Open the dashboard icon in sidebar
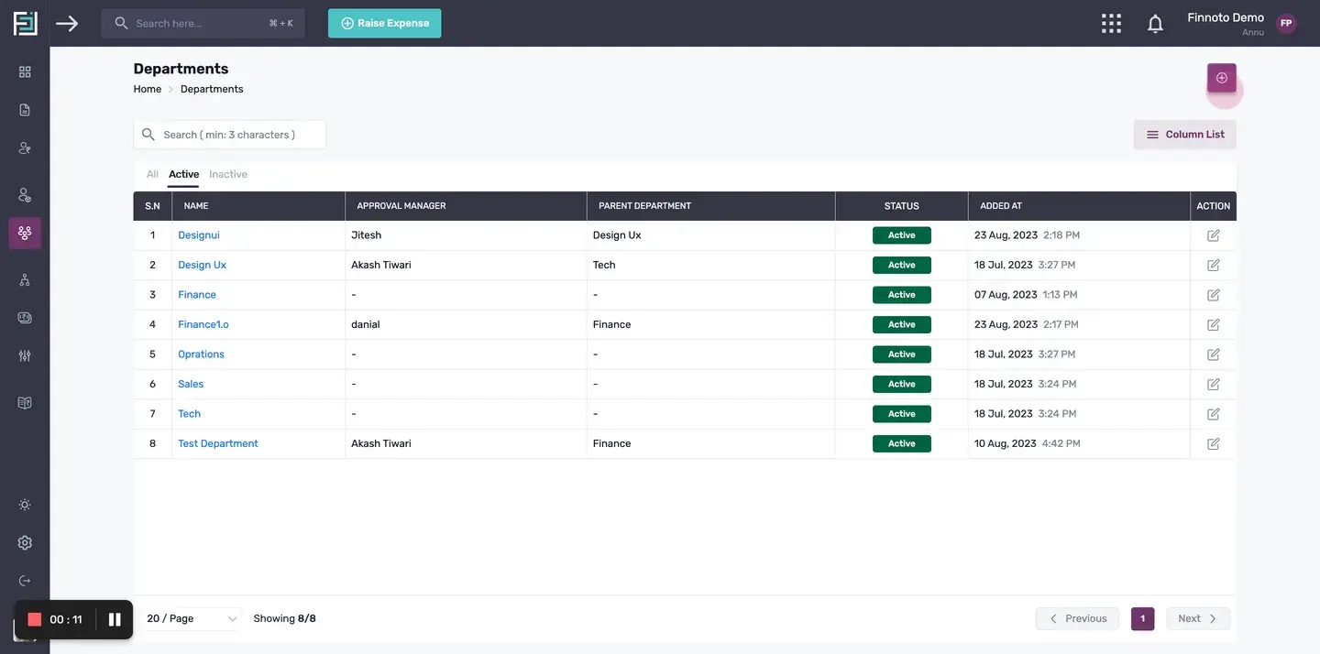1320x654 pixels. coord(25,71)
